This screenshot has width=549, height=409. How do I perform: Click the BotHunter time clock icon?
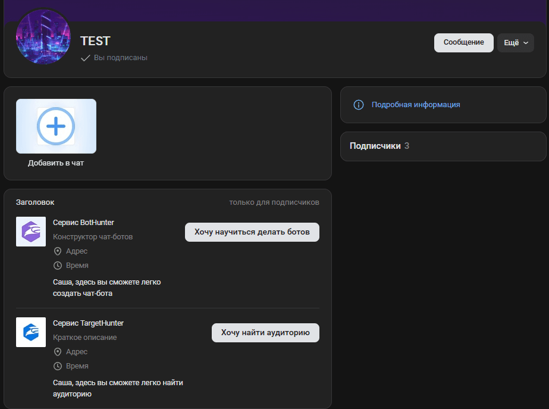point(58,266)
